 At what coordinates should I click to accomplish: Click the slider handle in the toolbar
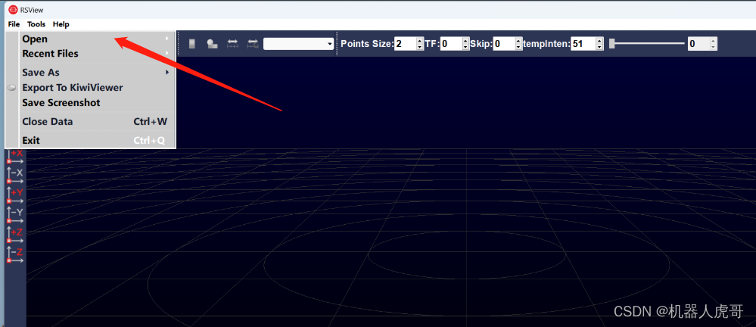click(x=612, y=44)
